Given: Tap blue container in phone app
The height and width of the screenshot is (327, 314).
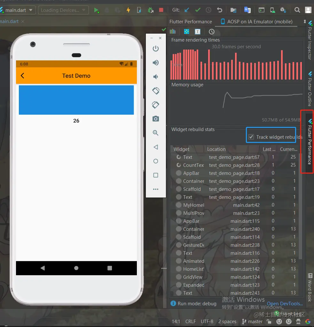Looking at the screenshot, I should pyautogui.click(x=76, y=100).
